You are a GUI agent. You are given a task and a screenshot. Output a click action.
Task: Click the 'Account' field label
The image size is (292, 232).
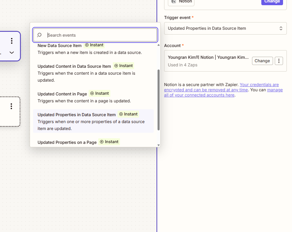[x=172, y=46]
